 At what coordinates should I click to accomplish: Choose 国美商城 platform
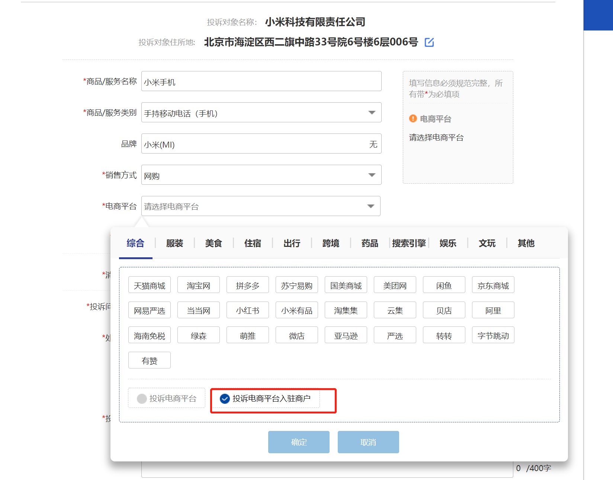tap(346, 285)
